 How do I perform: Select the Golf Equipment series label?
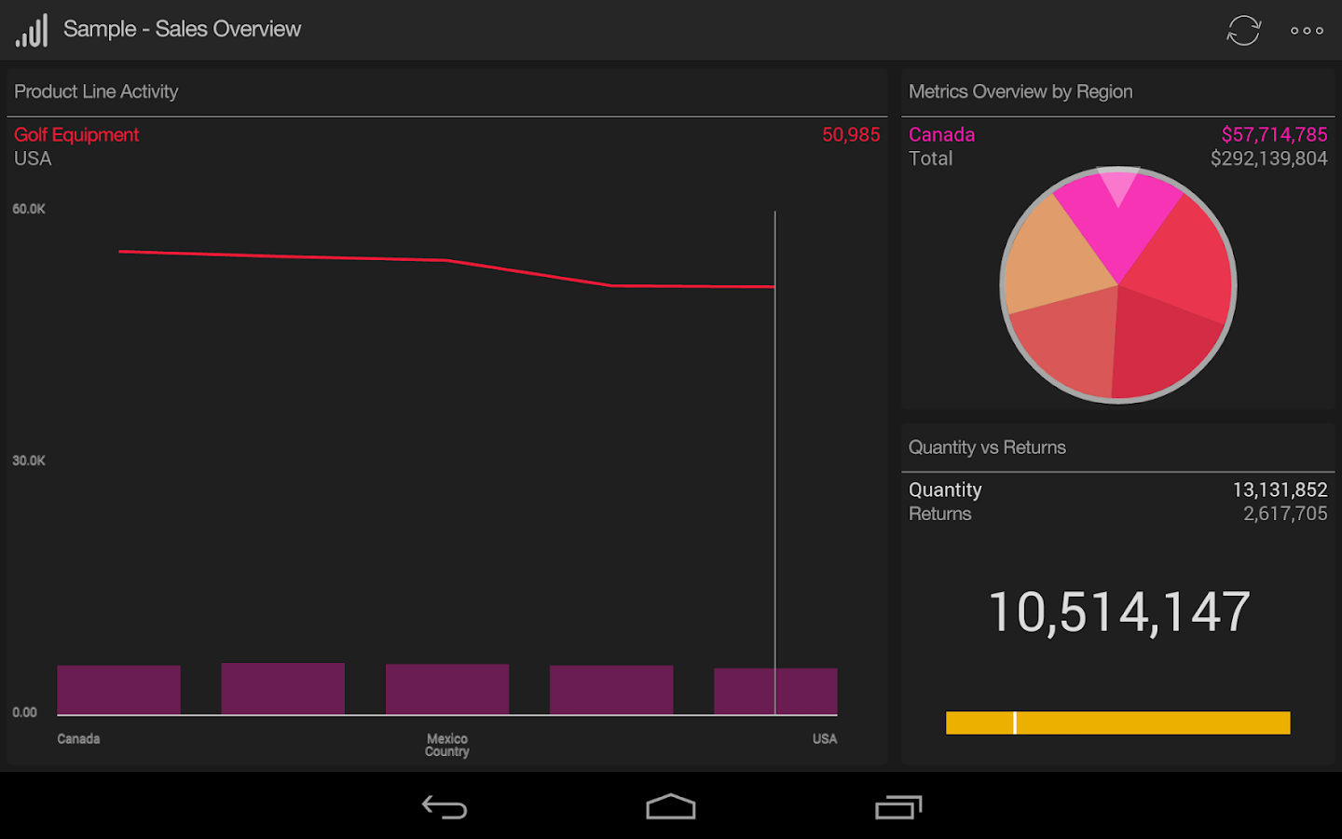[x=76, y=134]
